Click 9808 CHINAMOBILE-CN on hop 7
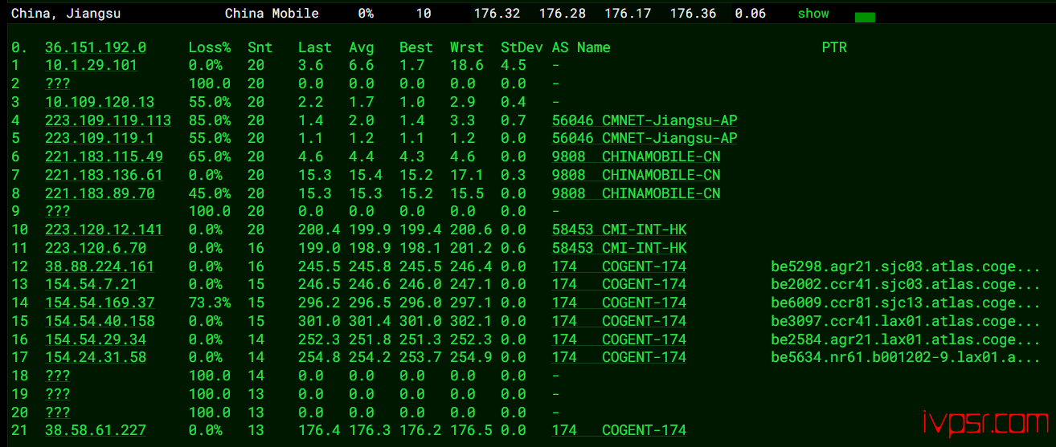The height and width of the screenshot is (447, 1056). pyautogui.click(x=636, y=175)
